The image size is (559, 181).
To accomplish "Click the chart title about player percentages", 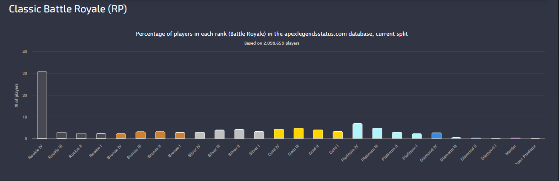I will 272,34.
